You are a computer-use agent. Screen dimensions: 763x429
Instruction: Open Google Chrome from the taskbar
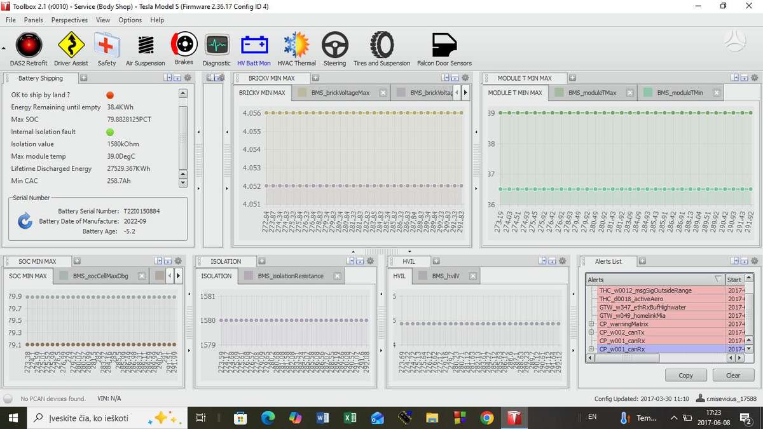[486, 418]
